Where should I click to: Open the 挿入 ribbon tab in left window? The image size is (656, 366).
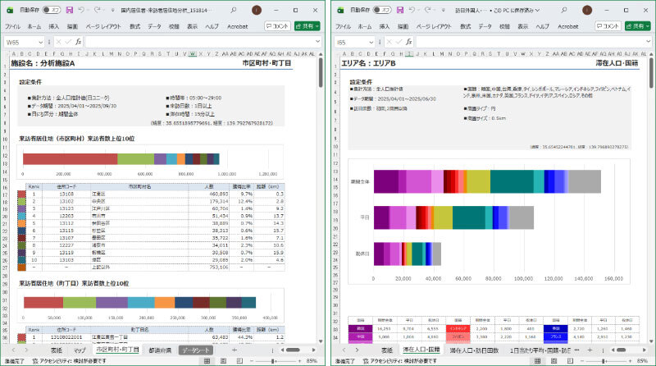coord(54,26)
